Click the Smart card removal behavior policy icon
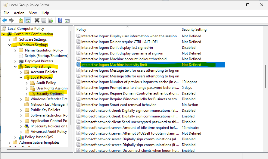The width and height of the screenshot is (268, 159). [x=78, y=104]
